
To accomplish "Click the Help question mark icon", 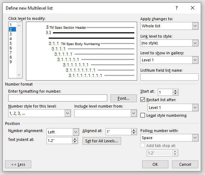I will pyautogui.click(x=177, y=8).
